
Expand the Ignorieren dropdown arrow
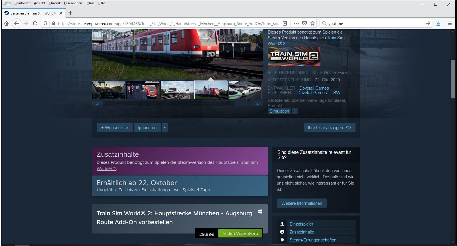(164, 127)
